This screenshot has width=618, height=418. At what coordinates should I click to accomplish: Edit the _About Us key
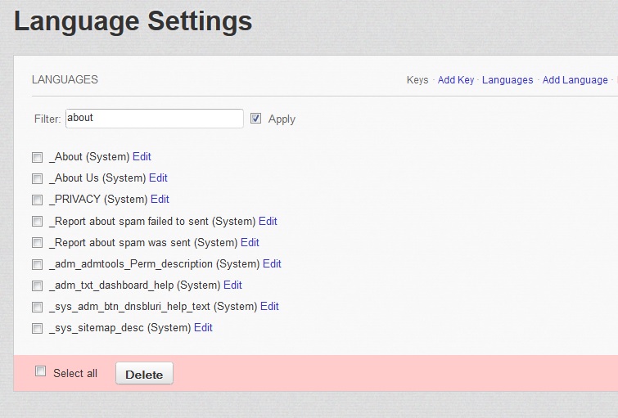point(158,178)
